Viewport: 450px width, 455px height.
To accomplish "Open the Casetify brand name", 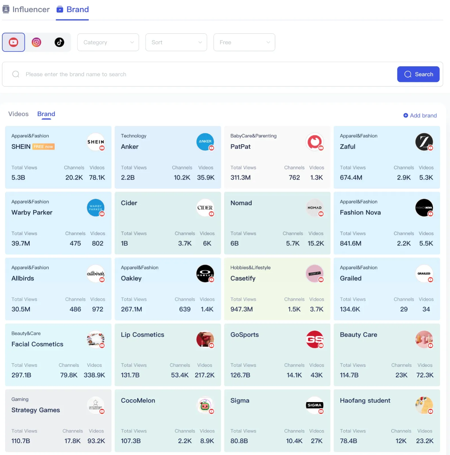I will tap(243, 278).
